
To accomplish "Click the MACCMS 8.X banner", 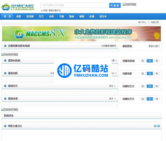I will pos(81,34).
